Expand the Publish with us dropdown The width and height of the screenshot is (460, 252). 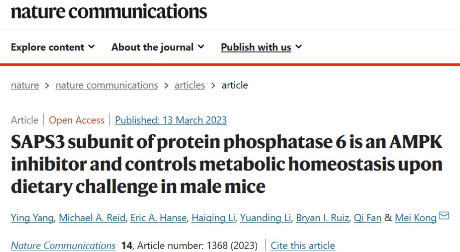[x=261, y=47]
